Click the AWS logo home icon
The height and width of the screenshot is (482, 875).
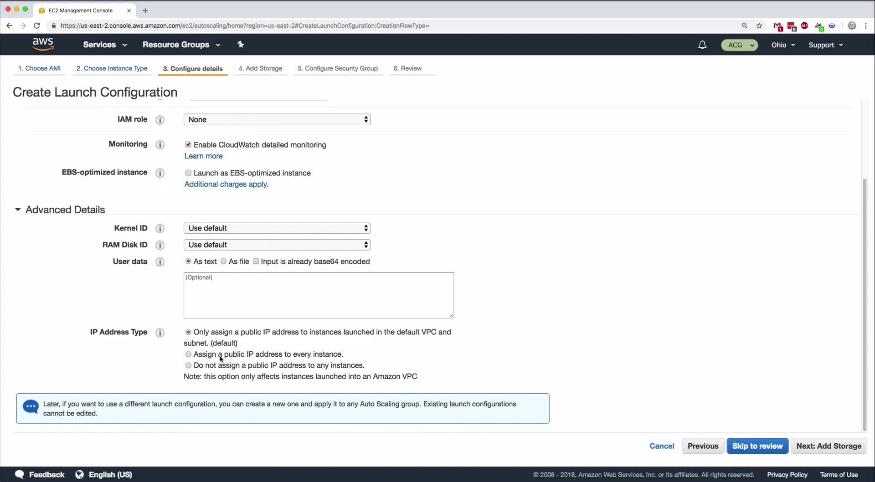point(43,44)
